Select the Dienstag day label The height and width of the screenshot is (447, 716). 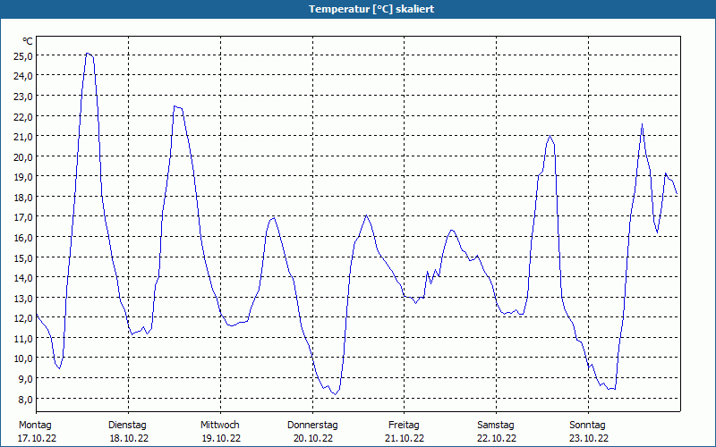tap(127, 425)
